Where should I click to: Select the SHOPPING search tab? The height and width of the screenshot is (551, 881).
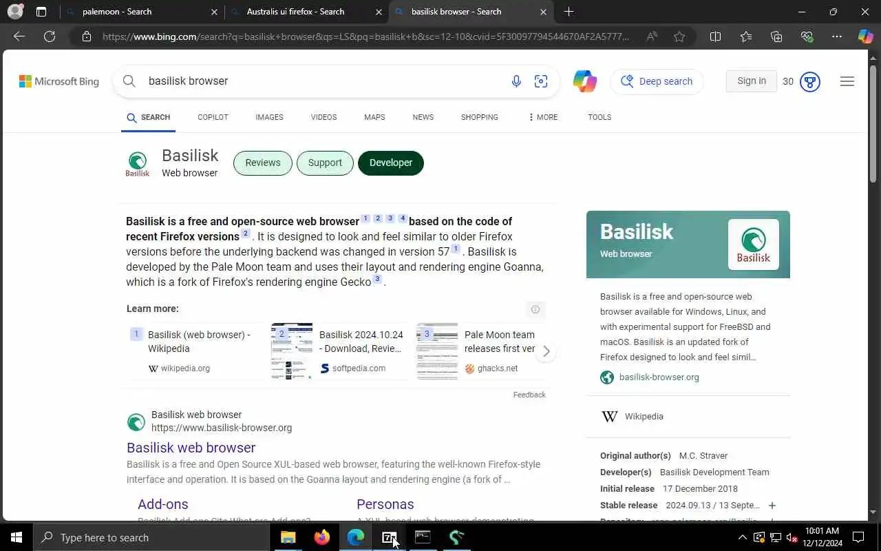coord(479,117)
